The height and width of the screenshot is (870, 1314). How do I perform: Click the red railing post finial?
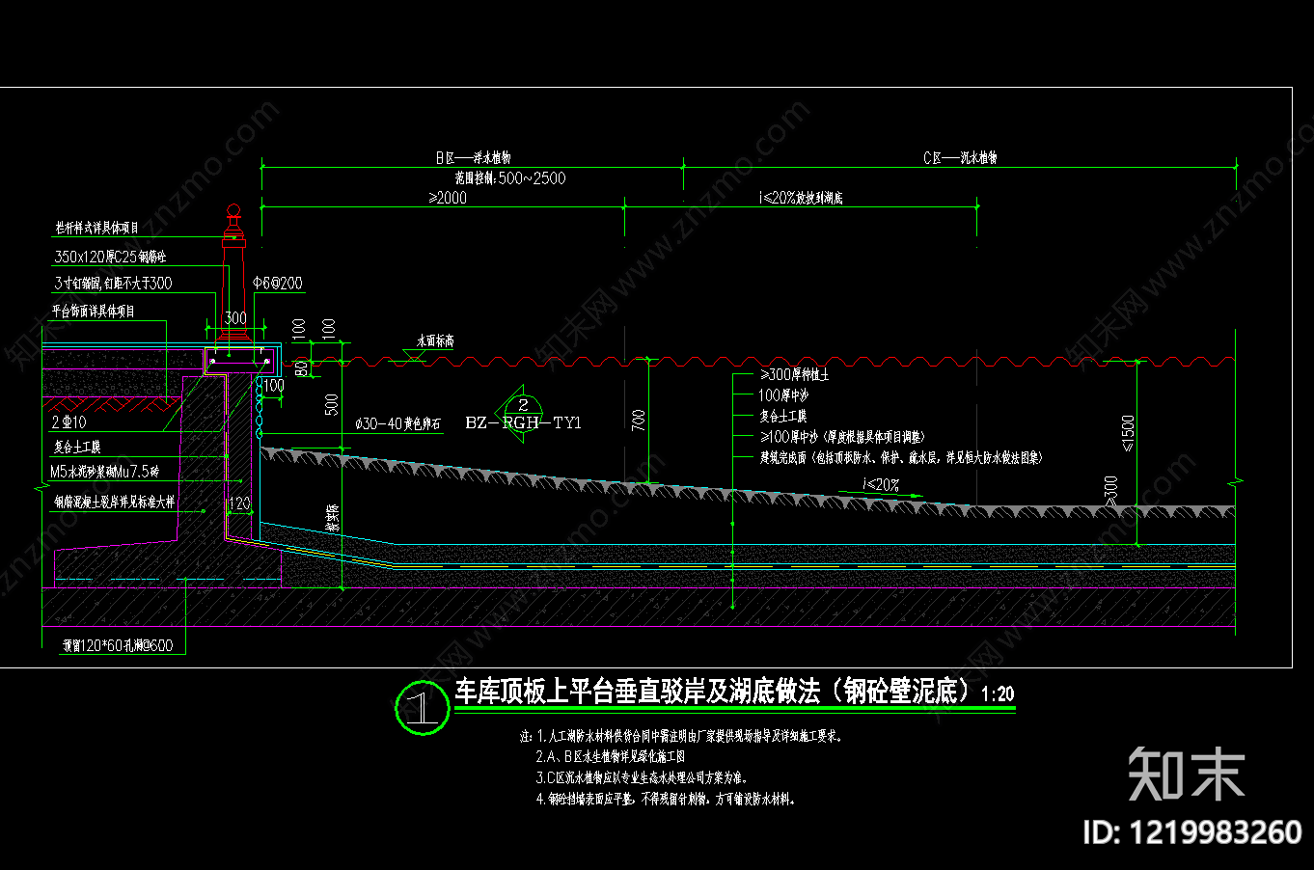point(233,211)
